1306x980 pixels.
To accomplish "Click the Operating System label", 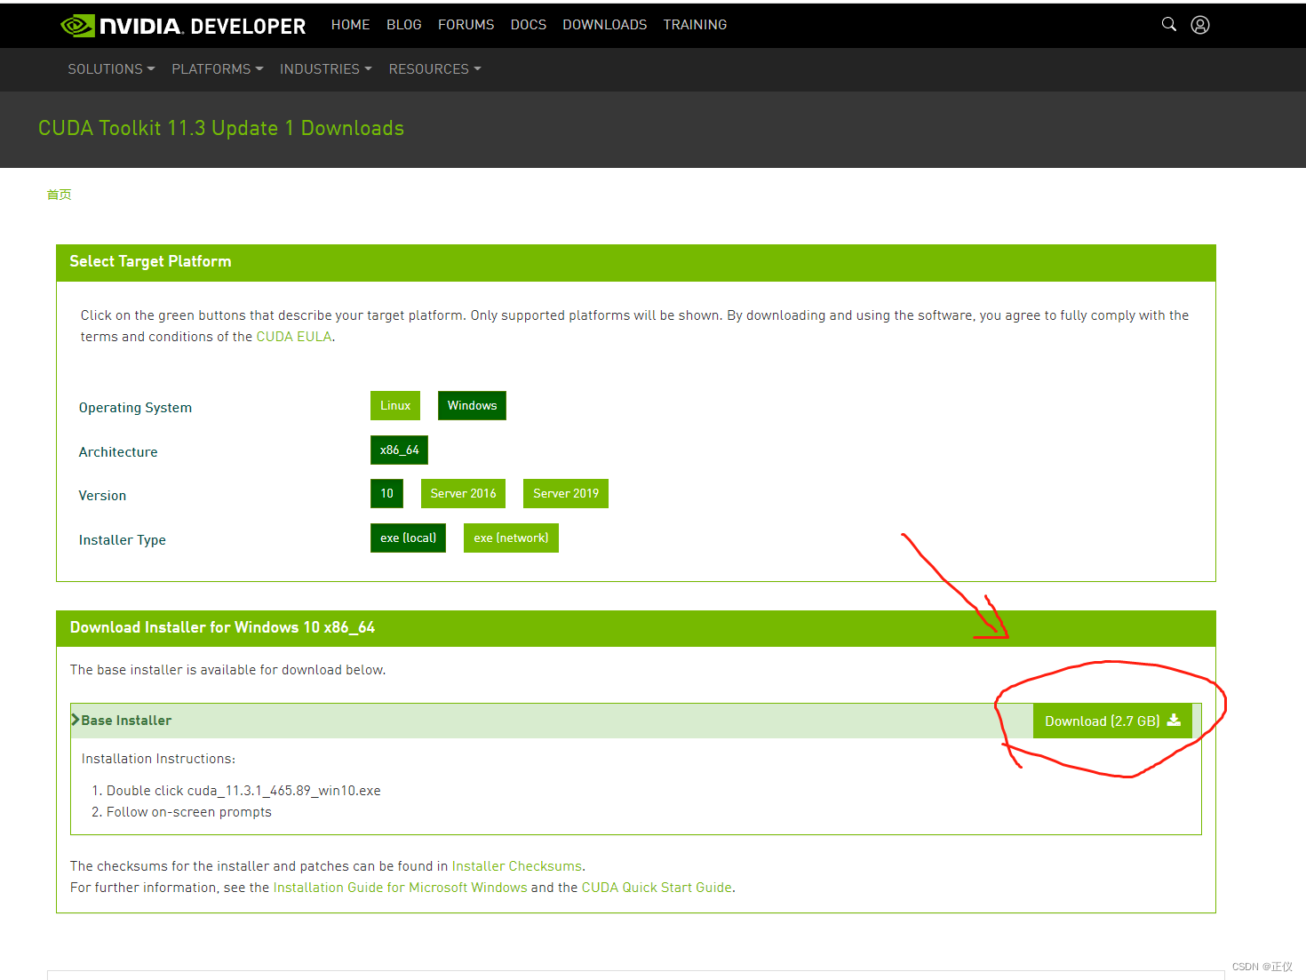I will pyautogui.click(x=135, y=408).
